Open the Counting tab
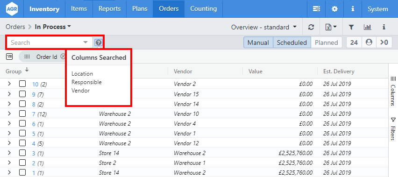The height and width of the screenshot is (177, 398). [203, 9]
